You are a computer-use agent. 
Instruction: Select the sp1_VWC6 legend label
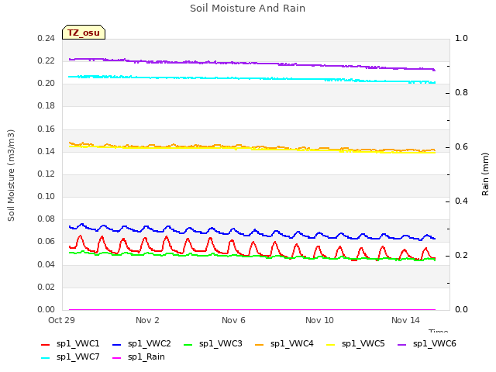[435, 344]
